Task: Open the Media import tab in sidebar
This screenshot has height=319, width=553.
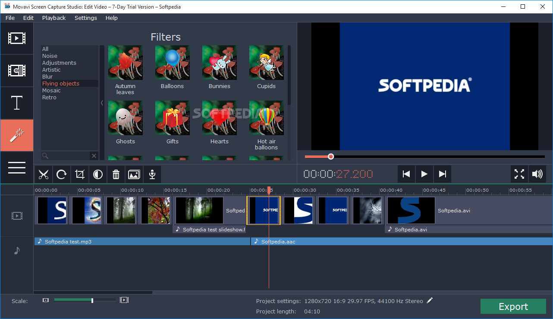Action: pyautogui.click(x=17, y=38)
